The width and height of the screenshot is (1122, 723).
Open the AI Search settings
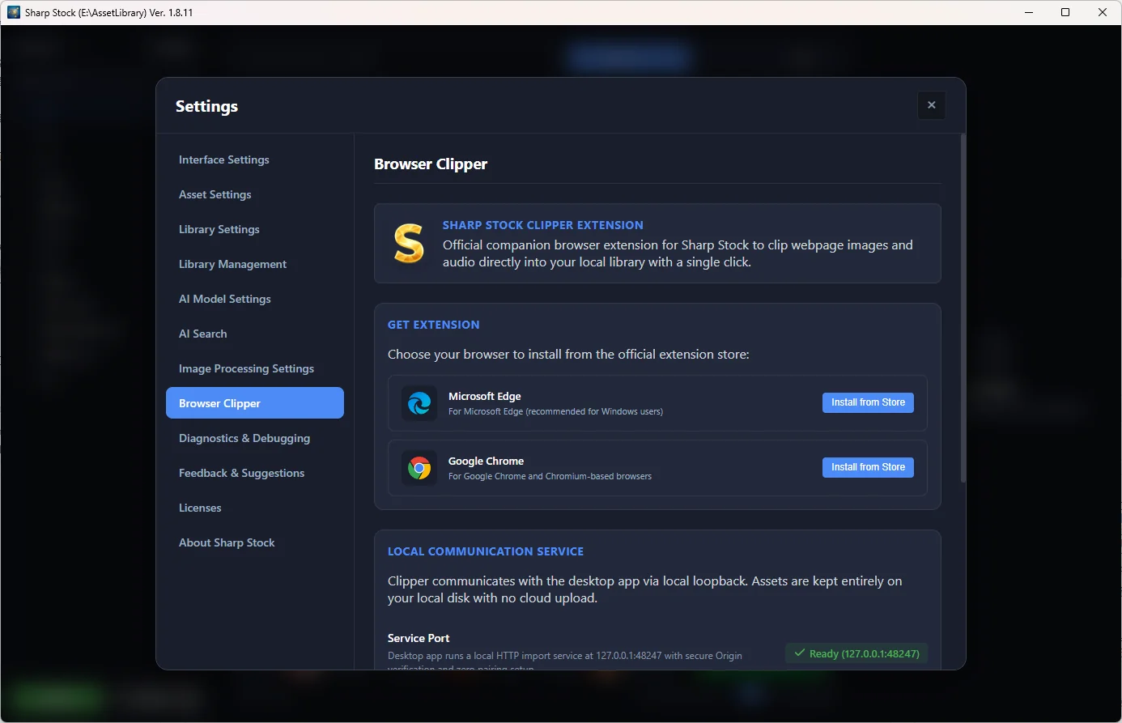click(x=255, y=334)
